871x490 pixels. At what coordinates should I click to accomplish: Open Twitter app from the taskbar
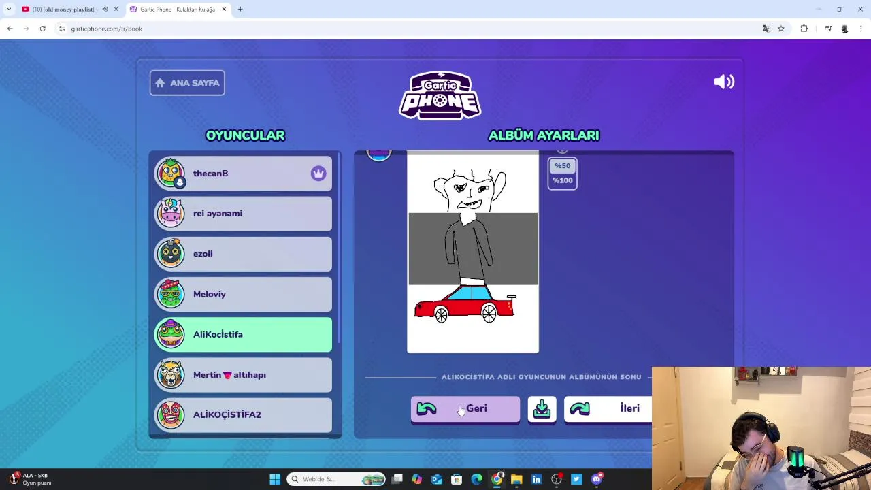(576, 479)
